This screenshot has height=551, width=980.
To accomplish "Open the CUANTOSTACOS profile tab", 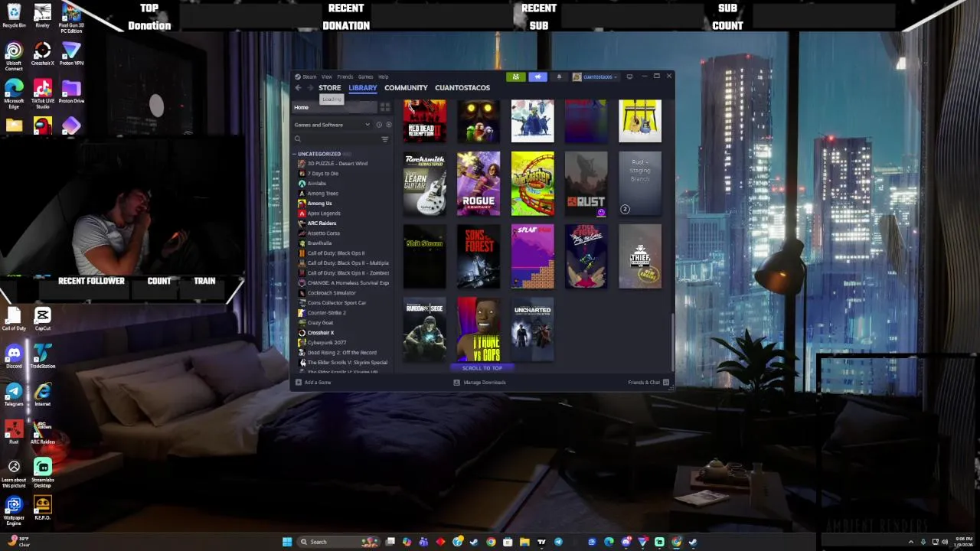I will pyautogui.click(x=462, y=88).
